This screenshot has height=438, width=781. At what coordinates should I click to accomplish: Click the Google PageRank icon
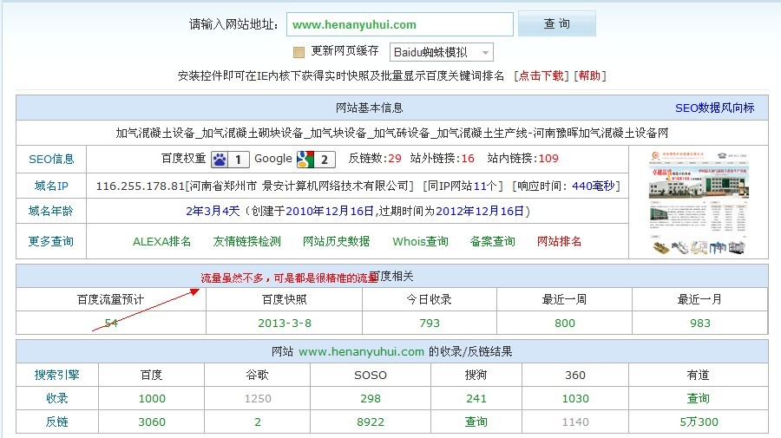(x=305, y=159)
